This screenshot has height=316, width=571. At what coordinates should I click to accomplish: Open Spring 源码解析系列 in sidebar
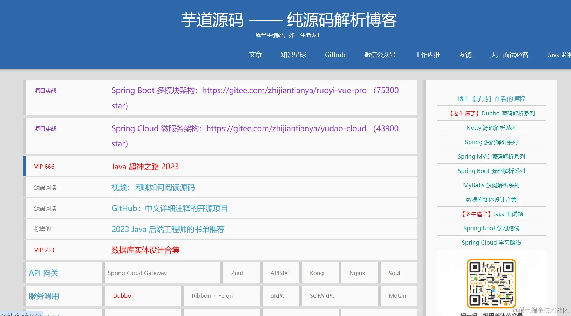pos(491,142)
